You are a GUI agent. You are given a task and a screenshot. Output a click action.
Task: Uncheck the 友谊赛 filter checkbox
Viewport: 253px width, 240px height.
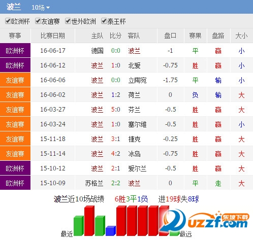[38, 21]
